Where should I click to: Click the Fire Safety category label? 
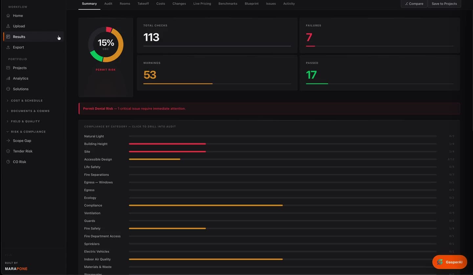[92, 228]
